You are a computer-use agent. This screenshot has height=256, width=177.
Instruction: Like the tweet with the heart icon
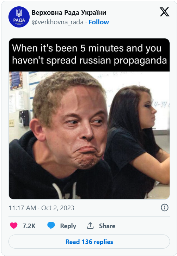(14, 226)
